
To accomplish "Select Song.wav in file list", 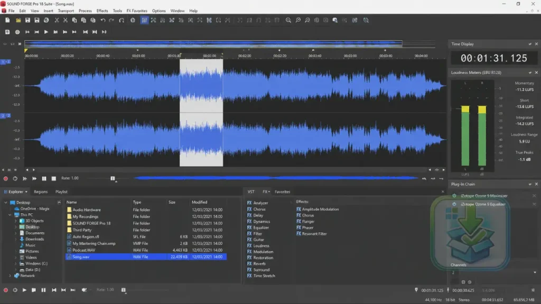I will coord(146,257).
